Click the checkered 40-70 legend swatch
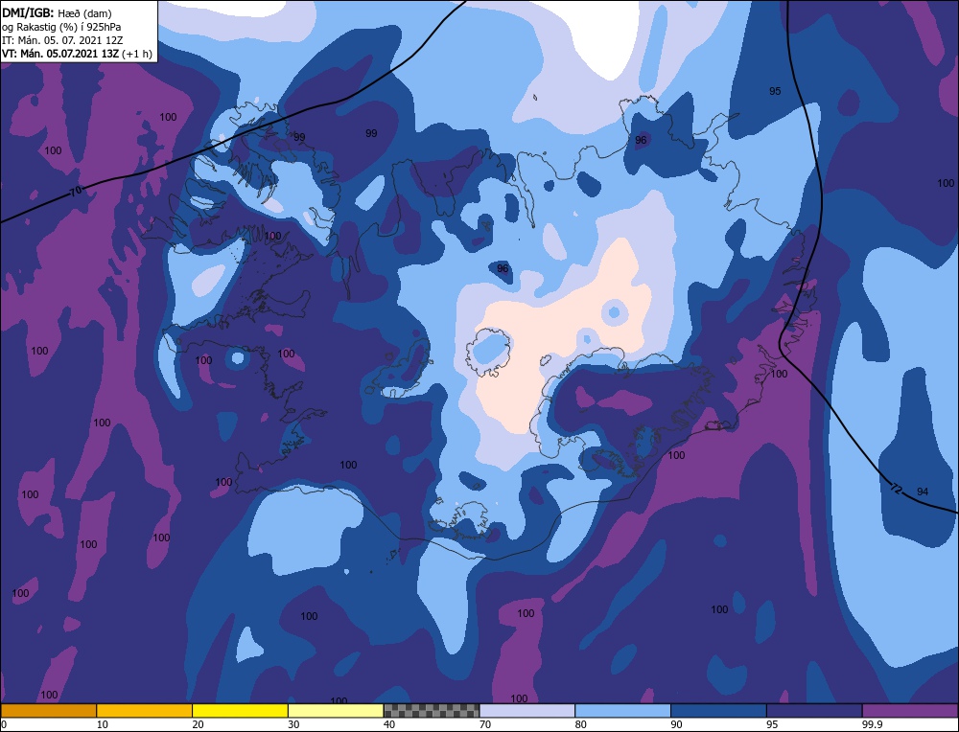 [x=432, y=710]
